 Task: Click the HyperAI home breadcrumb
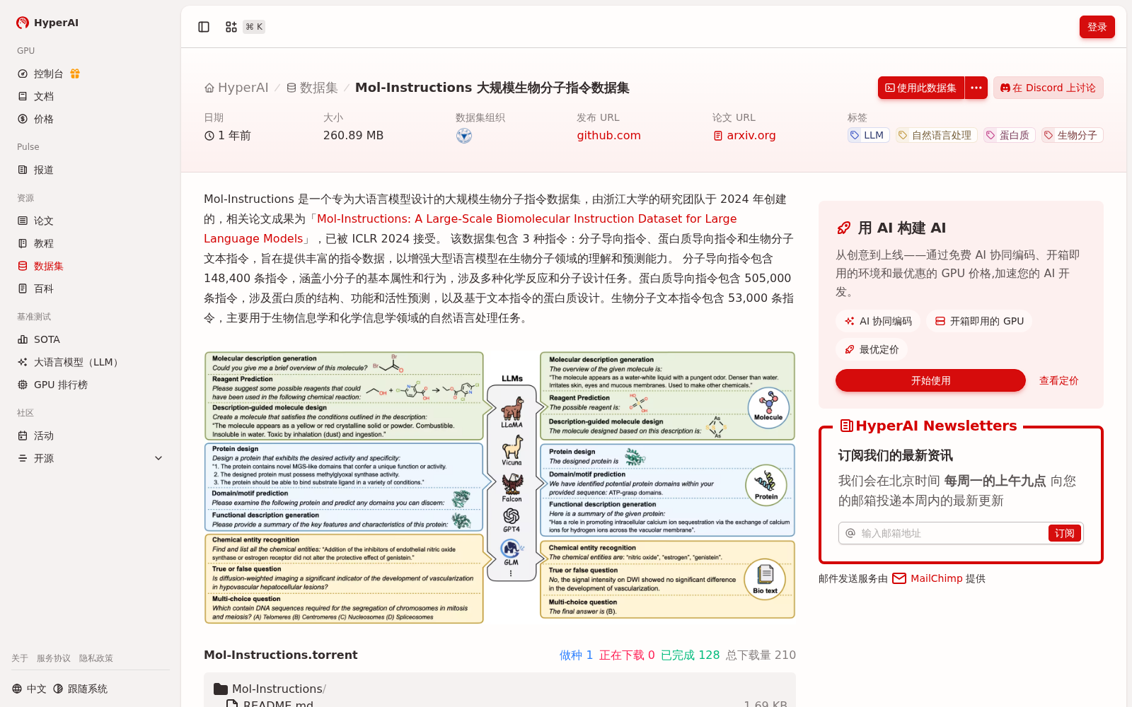coord(236,88)
